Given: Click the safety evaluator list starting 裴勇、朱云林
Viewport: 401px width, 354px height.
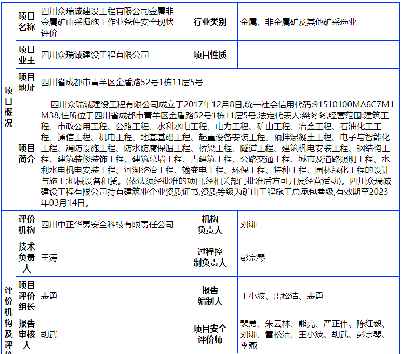Looking at the screenshot, I should [x=313, y=334].
